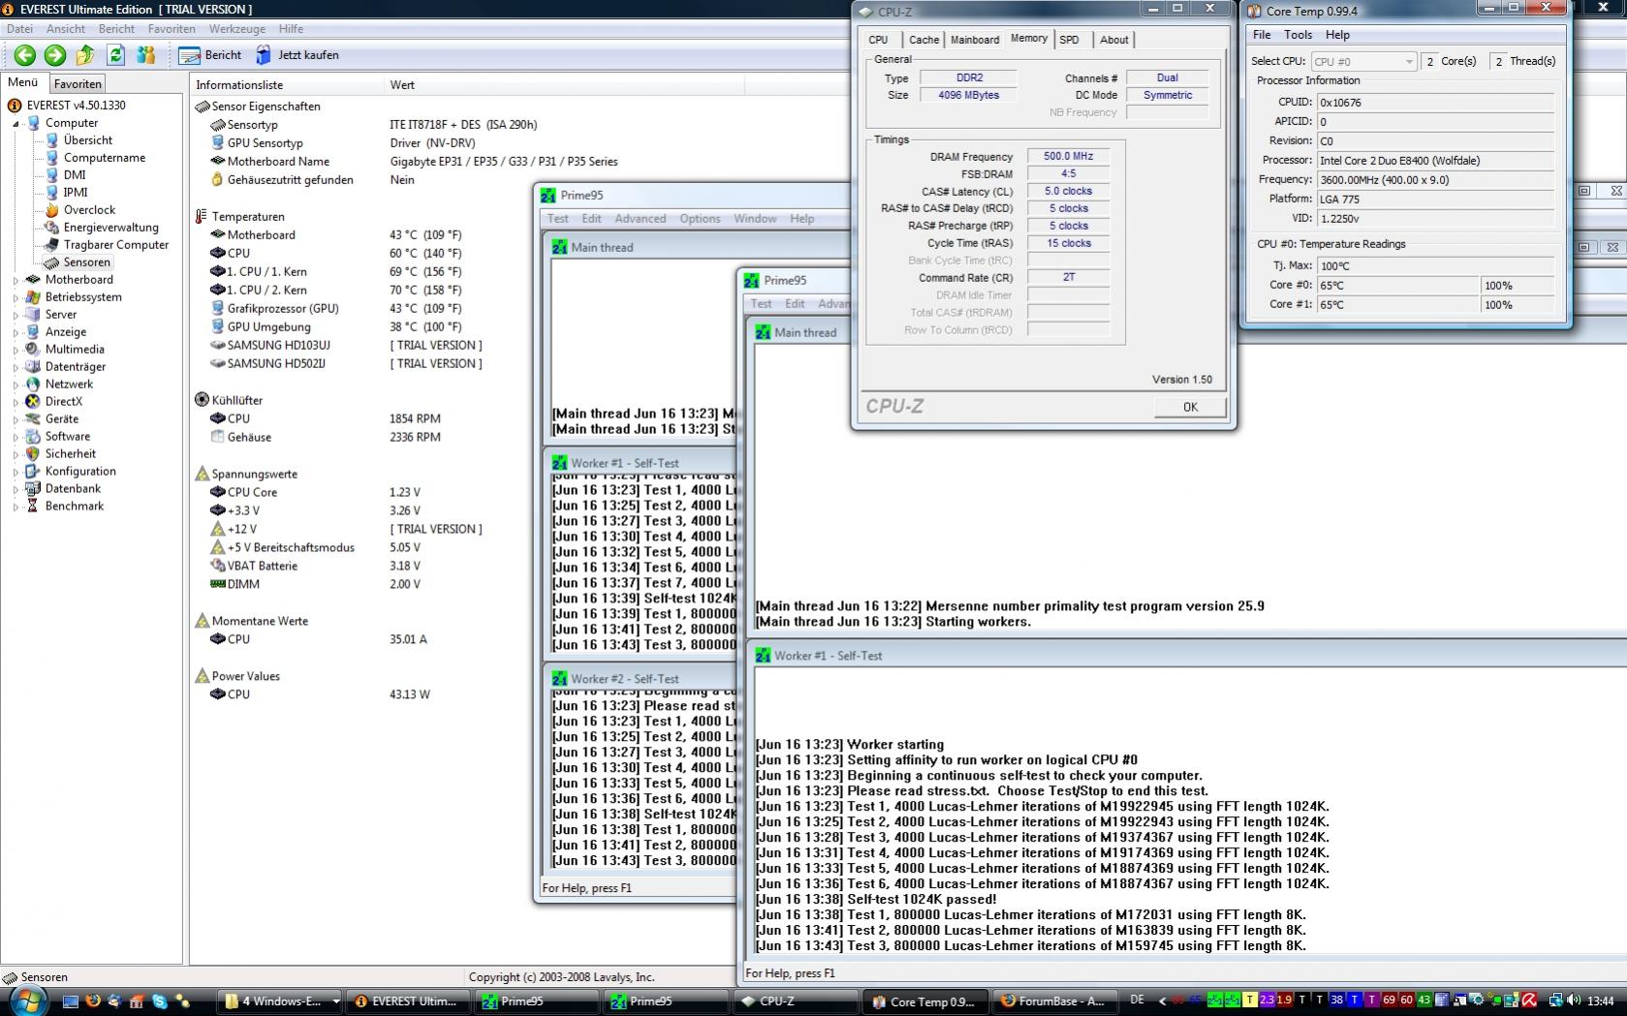The image size is (1627, 1016).
Task: Click the volume speaker icon in system tray
Action: (x=1573, y=1001)
